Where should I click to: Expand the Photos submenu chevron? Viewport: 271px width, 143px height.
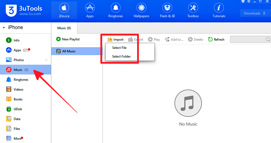click(x=46, y=60)
